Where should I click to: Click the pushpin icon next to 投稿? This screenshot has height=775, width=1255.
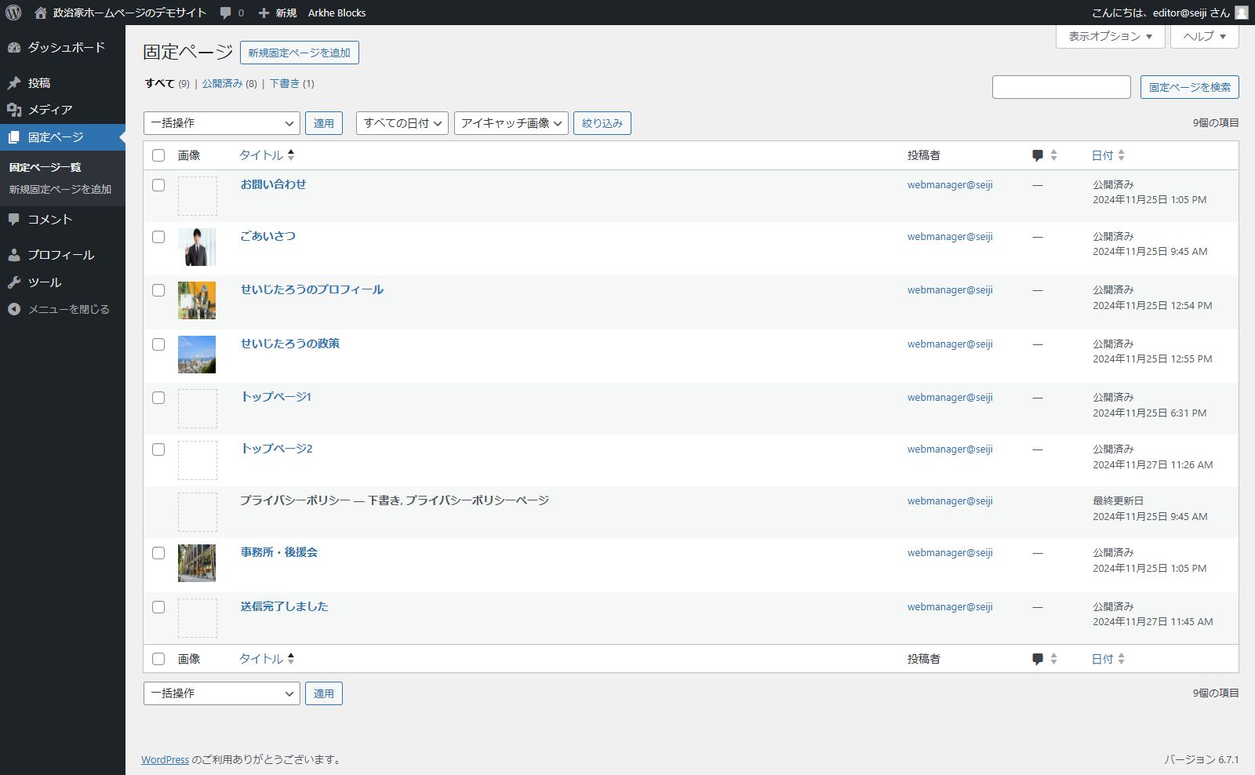[x=14, y=83]
